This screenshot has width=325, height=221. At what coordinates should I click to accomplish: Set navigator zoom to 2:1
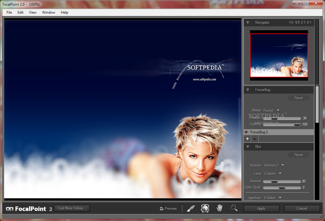point(303,23)
